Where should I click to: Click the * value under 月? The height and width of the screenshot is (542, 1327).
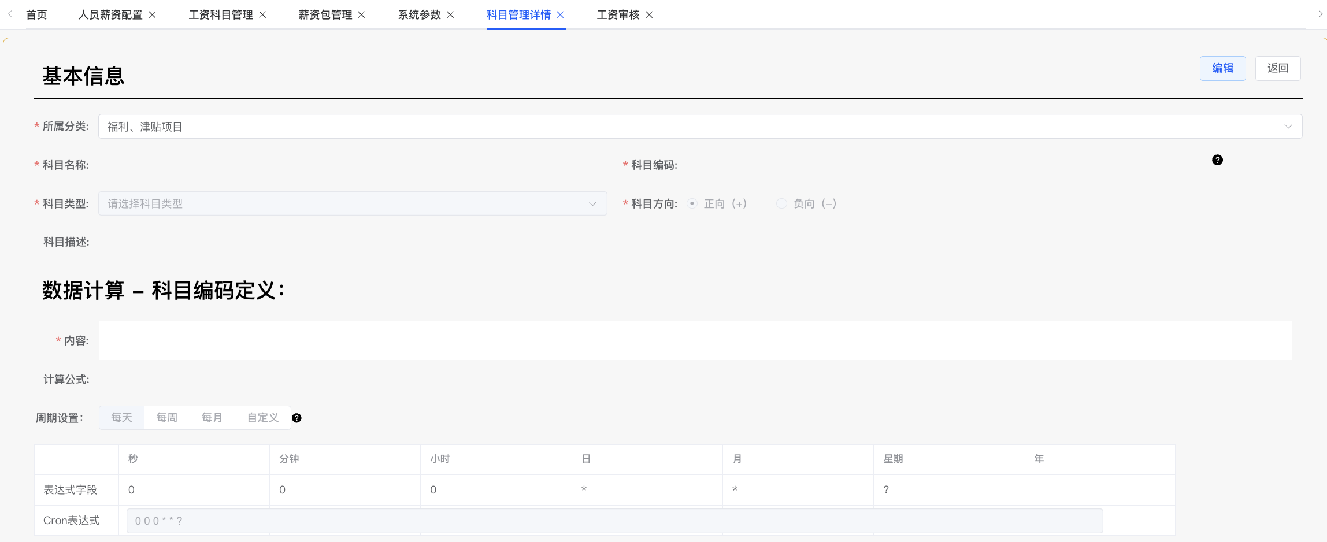(x=735, y=490)
